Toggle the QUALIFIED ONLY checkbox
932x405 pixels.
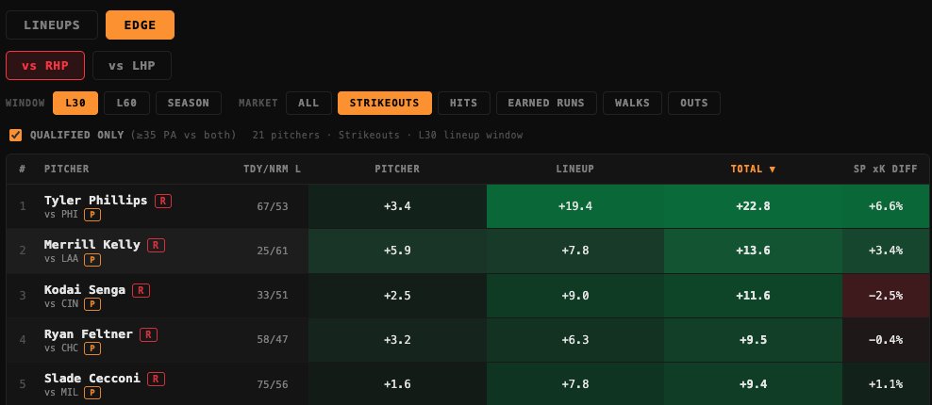15,135
